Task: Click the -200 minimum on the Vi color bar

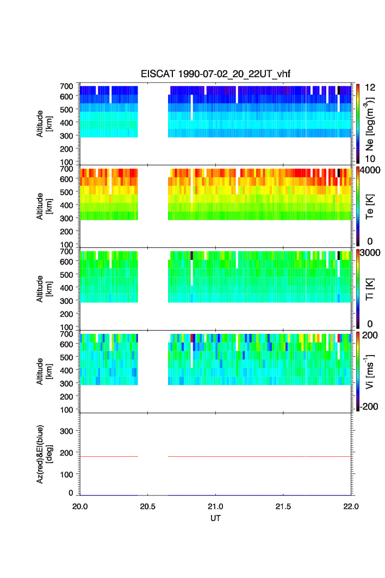Action: [369, 407]
